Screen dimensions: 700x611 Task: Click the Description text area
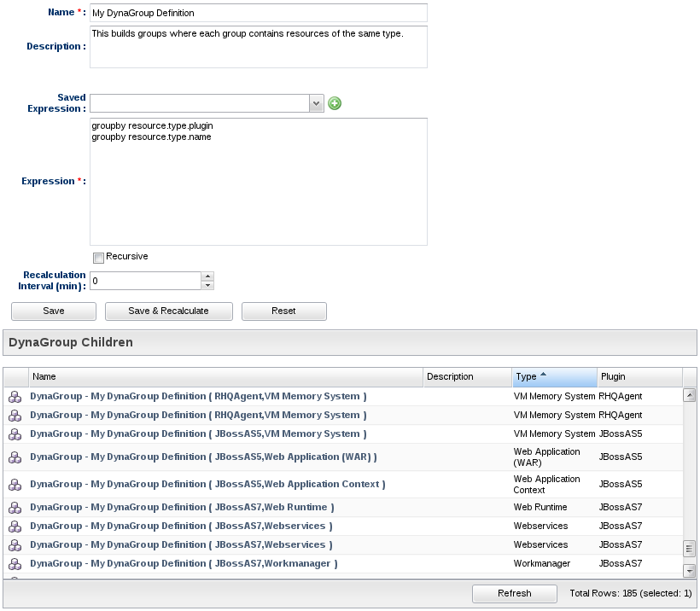(x=259, y=47)
